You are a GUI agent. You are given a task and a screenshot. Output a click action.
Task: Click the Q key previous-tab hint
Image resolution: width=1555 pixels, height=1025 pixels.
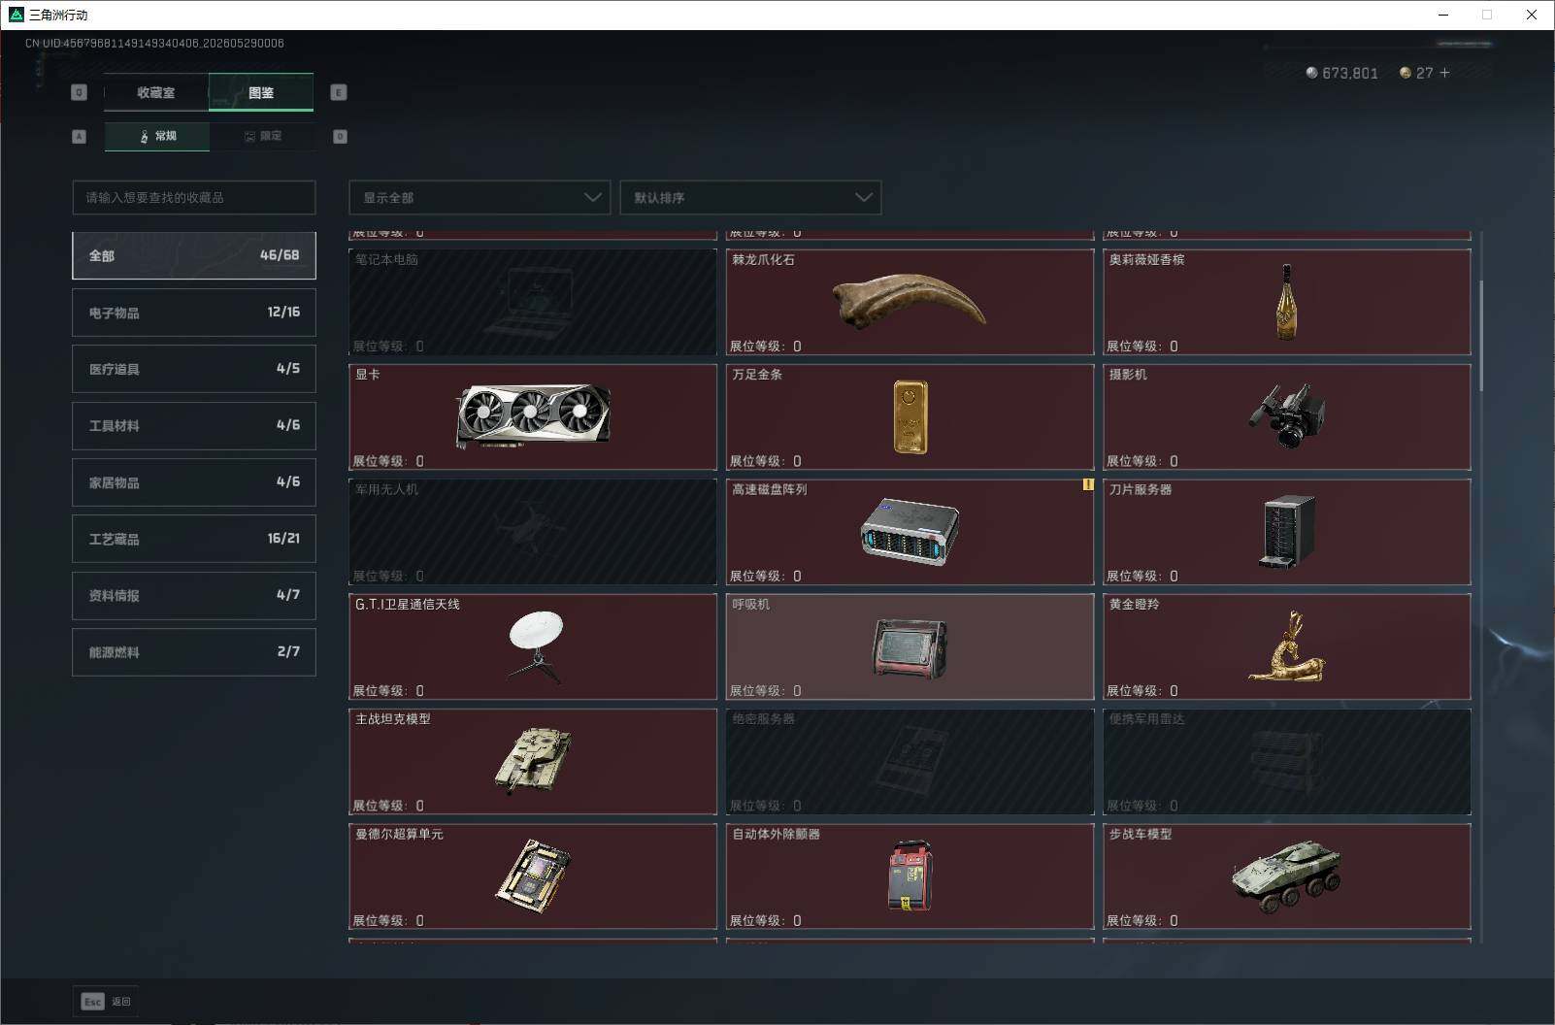click(x=80, y=92)
